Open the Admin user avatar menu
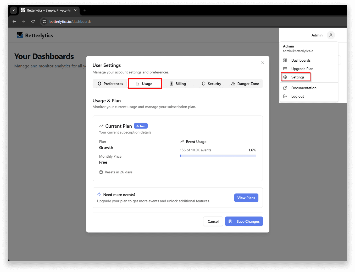 331,35
